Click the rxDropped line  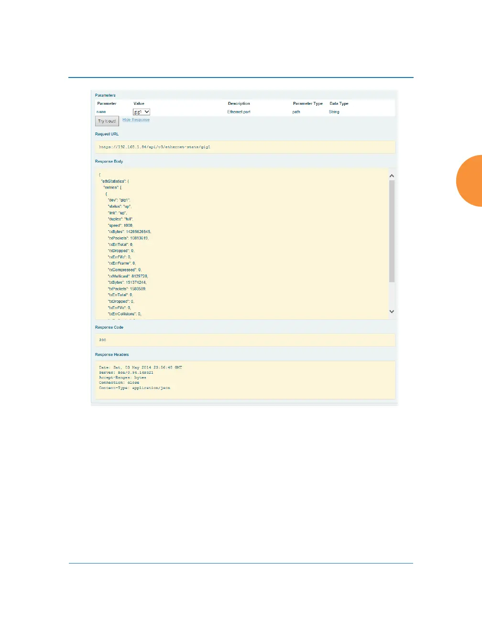coord(121,251)
